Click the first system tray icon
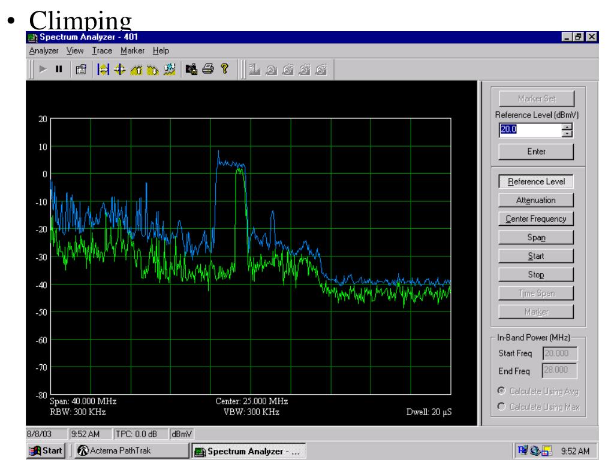This screenshot has height=460, width=614. point(522,450)
